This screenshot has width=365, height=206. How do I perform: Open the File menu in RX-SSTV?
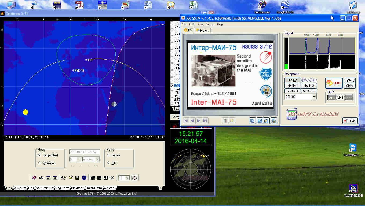point(184,24)
